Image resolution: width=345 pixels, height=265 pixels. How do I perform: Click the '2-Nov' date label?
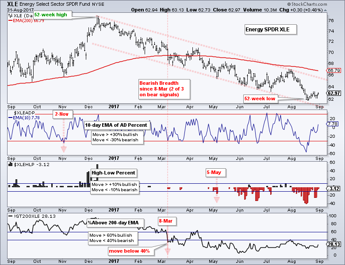click(62, 114)
